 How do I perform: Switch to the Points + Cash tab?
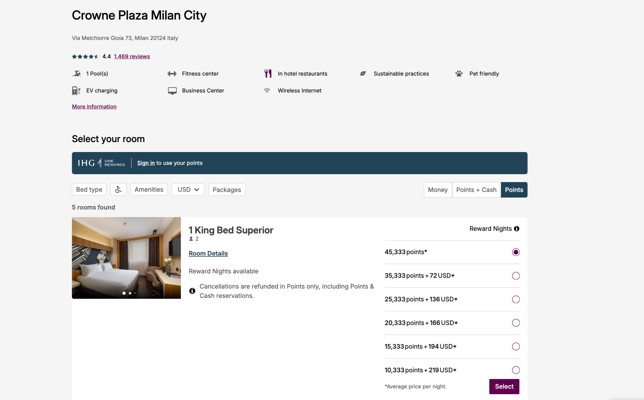(476, 190)
